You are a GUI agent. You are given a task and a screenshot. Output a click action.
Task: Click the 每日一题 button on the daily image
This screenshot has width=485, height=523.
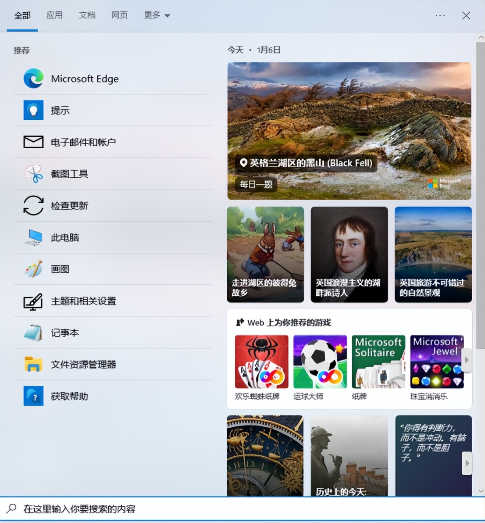tap(255, 185)
